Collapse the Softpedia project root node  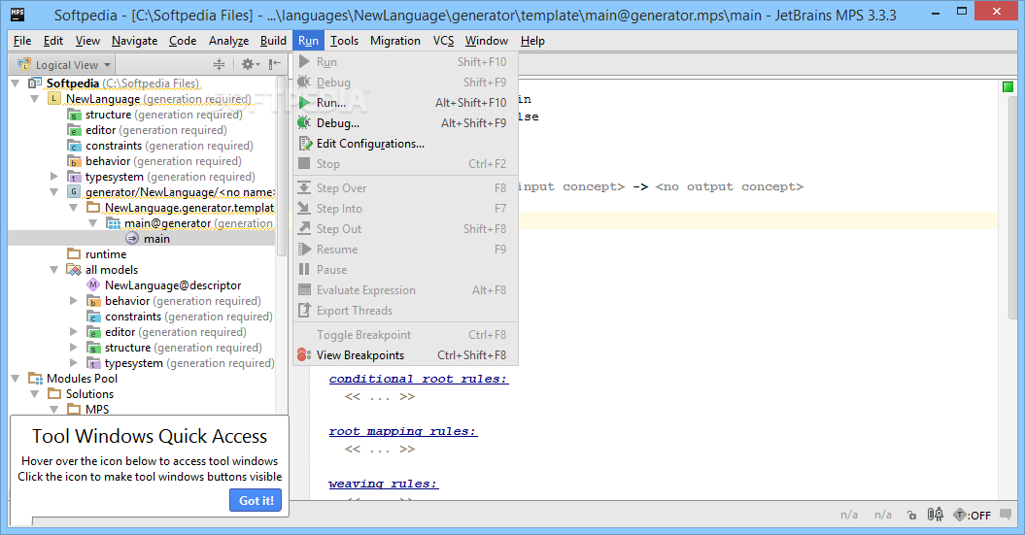pos(15,83)
